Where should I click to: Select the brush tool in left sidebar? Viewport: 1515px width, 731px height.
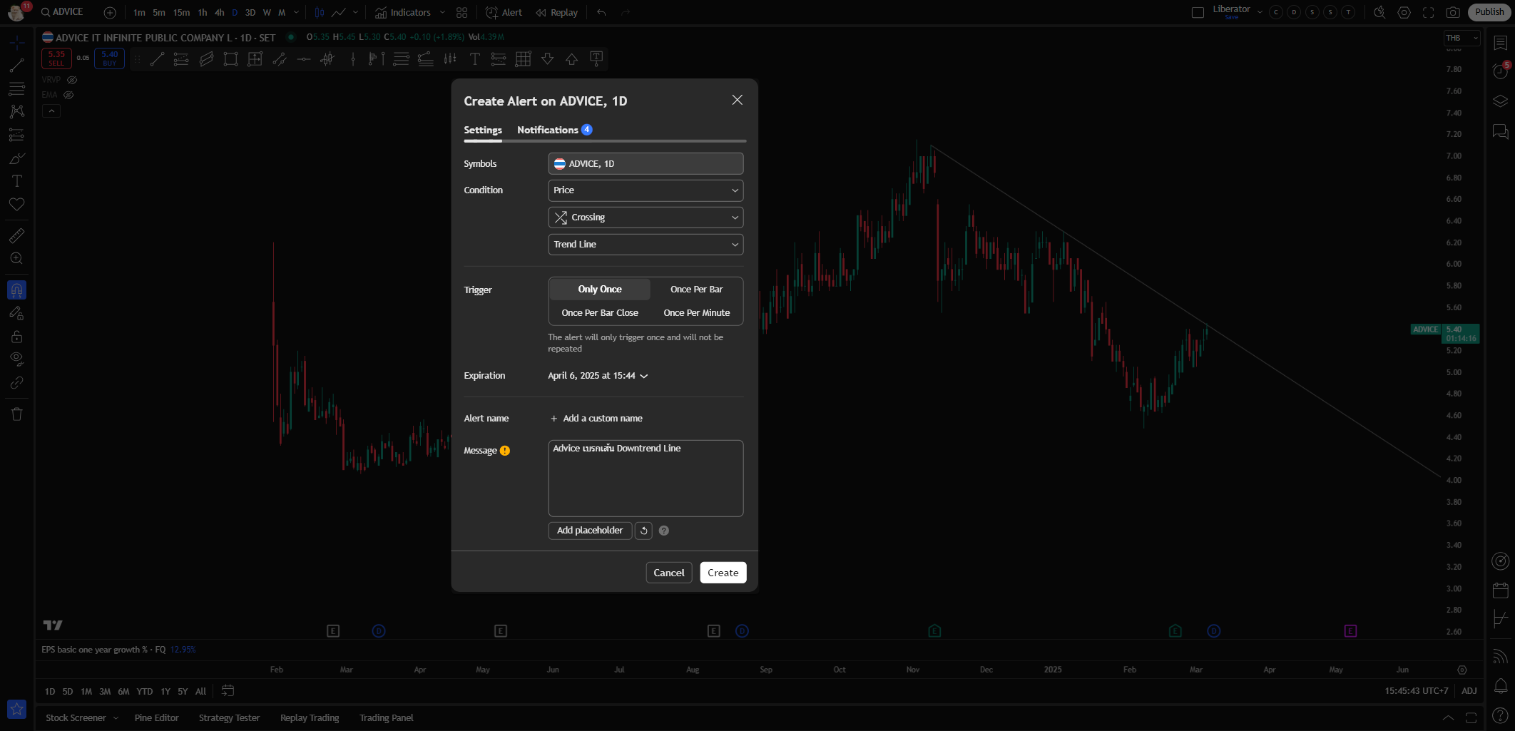click(x=16, y=158)
